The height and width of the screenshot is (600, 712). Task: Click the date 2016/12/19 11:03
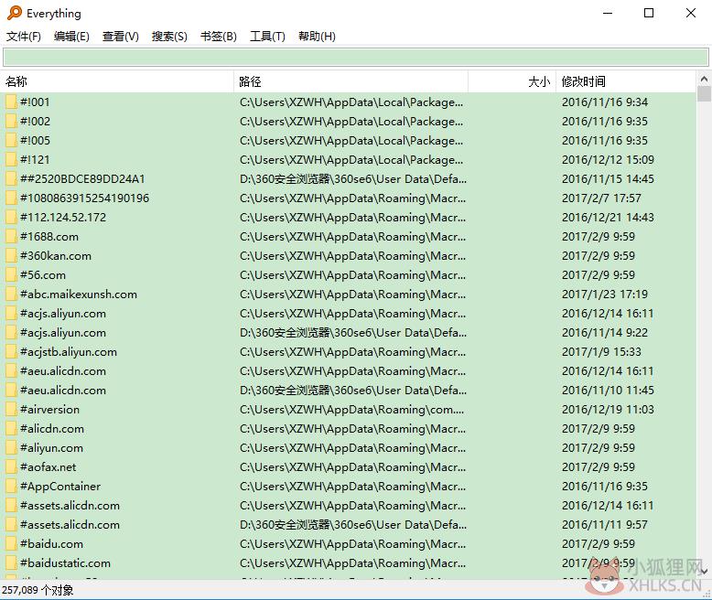608,410
